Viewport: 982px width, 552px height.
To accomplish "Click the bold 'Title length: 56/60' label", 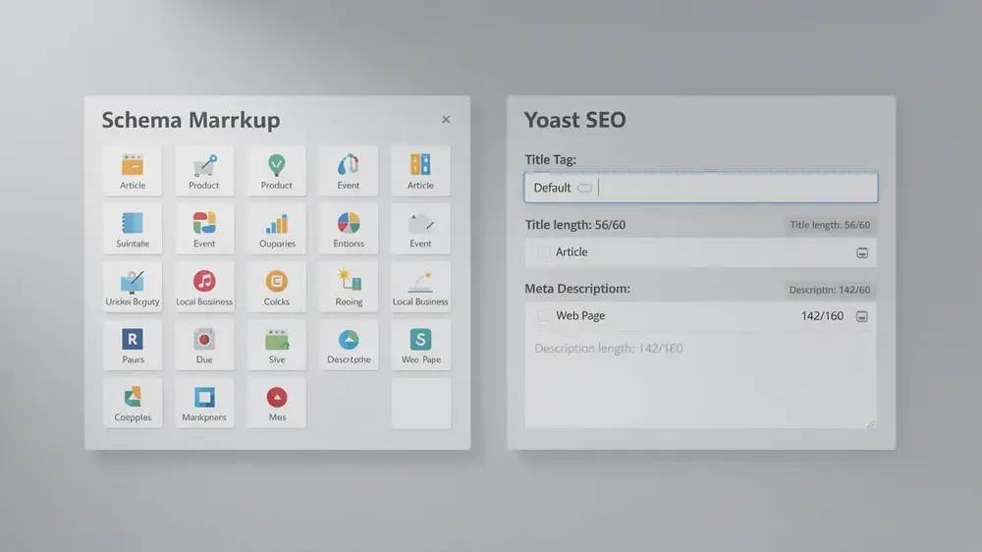I will click(x=574, y=225).
